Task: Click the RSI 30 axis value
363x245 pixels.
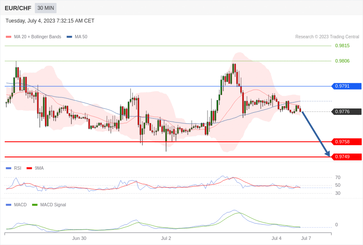Action: [338, 193]
